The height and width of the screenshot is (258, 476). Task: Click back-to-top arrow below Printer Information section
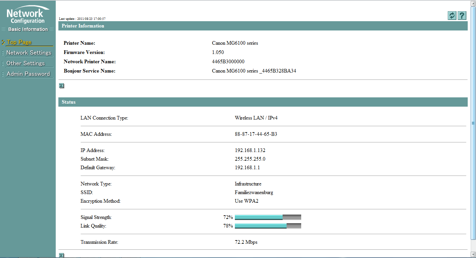pyautogui.click(x=61, y=86)
